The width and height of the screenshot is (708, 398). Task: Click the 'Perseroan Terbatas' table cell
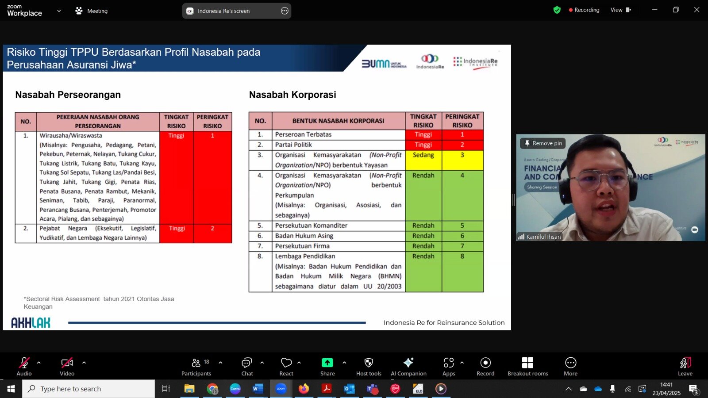coord(339,134)
